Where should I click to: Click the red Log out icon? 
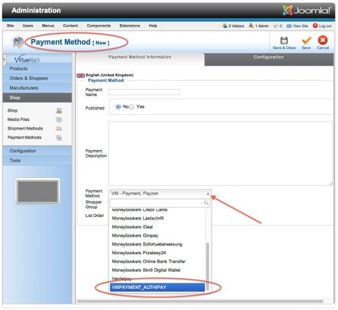[x=315, y=25]
